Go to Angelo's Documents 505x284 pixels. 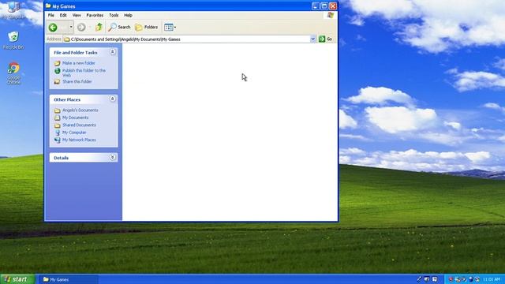click(x=80, y=110)
